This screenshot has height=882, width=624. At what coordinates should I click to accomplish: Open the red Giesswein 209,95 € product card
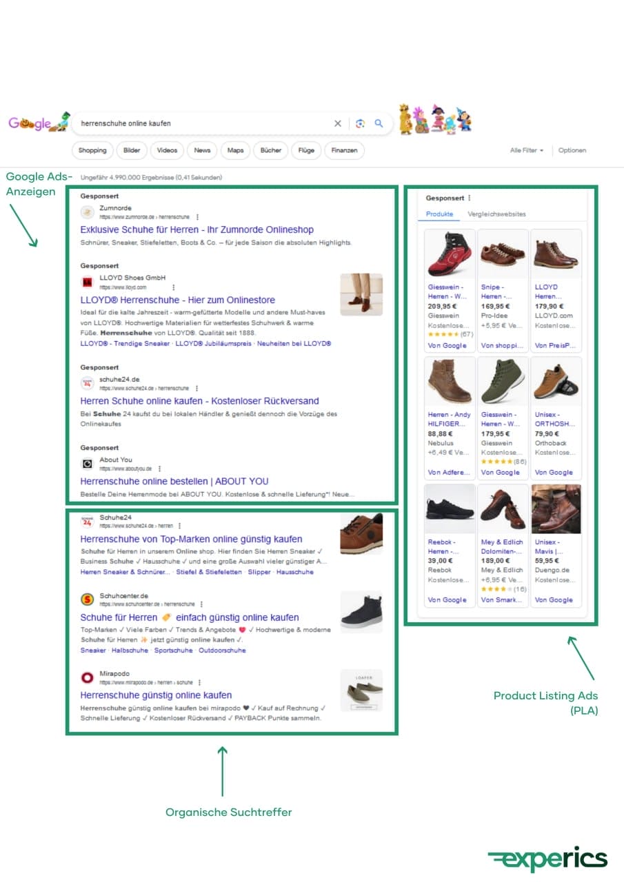click(449, 291)
